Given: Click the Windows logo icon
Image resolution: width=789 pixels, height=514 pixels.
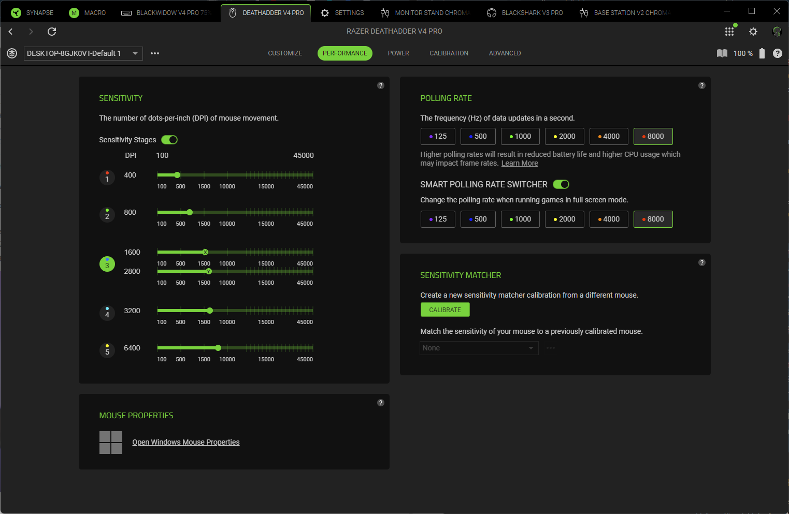Looking at the screenshot, I should pos(111,443).
